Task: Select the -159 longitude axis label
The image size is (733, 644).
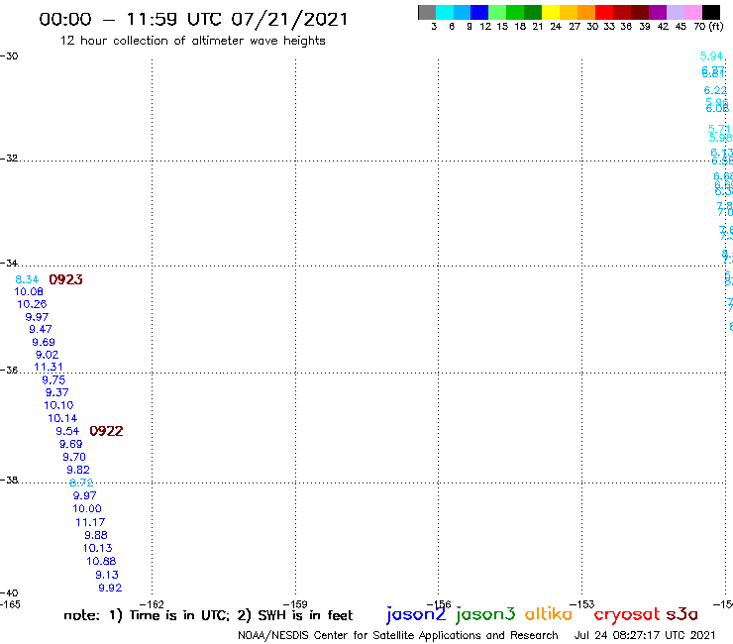Action: coord(295,604)
